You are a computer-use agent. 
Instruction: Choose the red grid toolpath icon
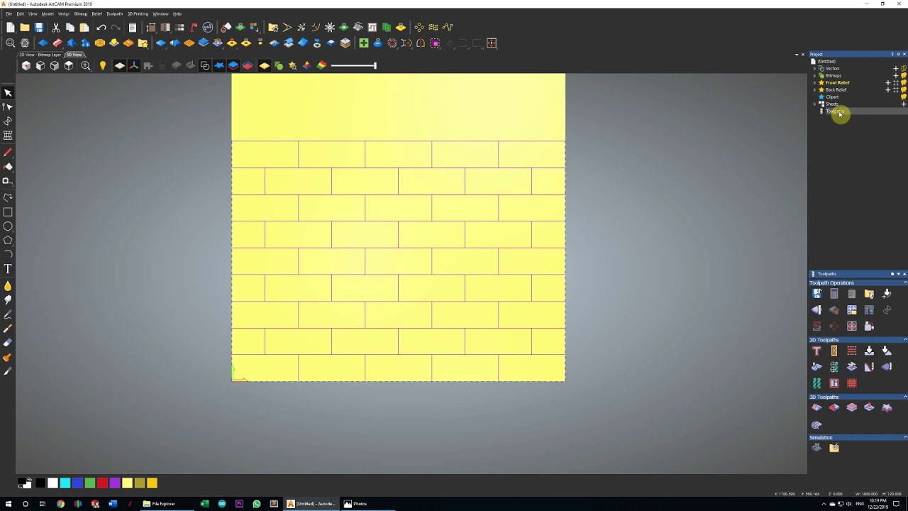[x=852, y=383]
